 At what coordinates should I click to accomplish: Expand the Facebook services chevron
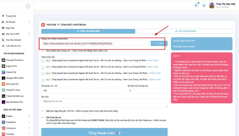point(29,122)
